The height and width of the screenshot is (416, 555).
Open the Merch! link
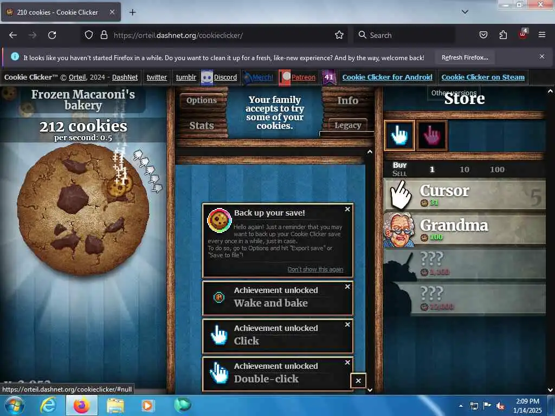(263, 77)
